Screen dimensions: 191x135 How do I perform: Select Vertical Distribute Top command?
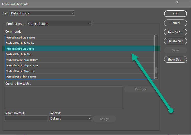click(19, 54)
